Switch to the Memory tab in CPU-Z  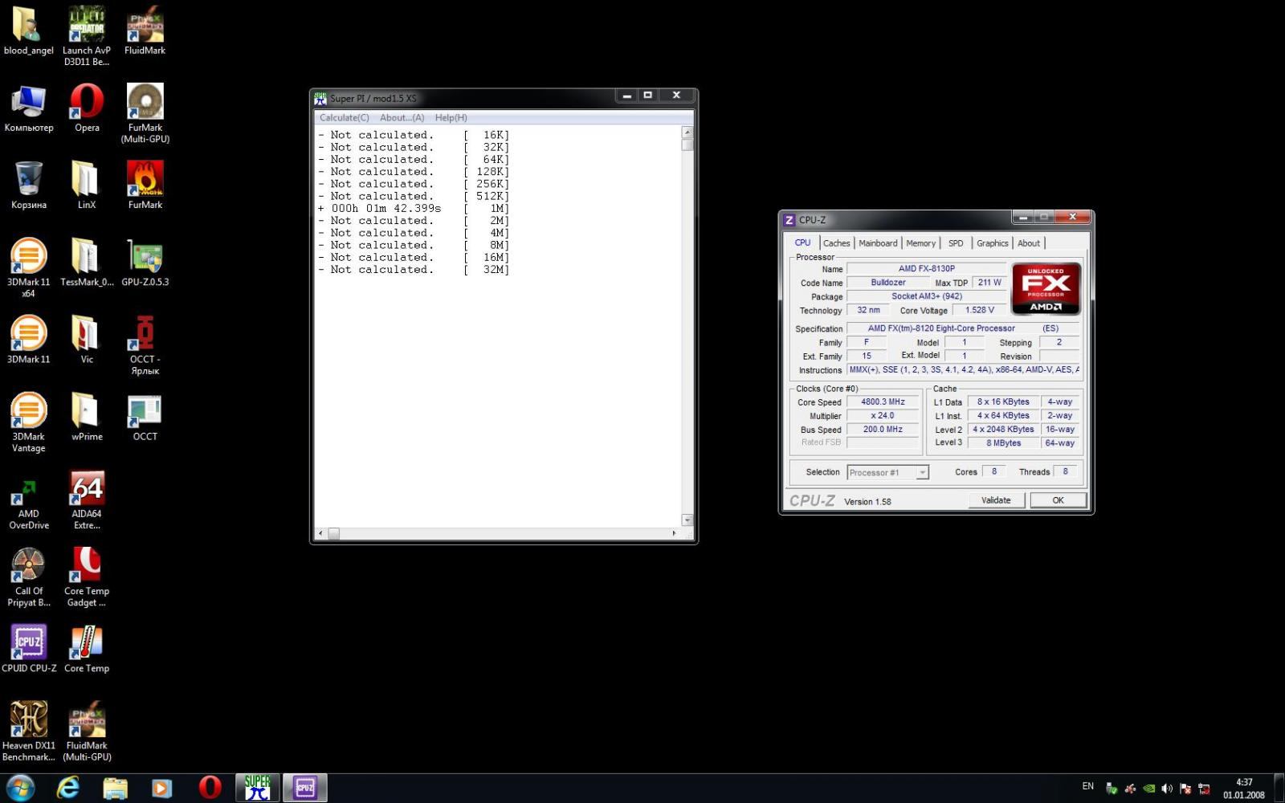click(920, 243)
